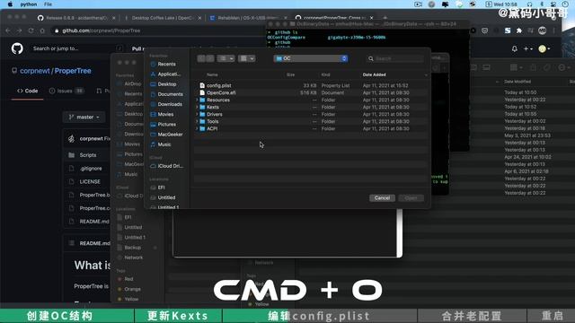Open the python menu in the menu bar
Screen dimensions: 575x323
click(x=29, y=4)
